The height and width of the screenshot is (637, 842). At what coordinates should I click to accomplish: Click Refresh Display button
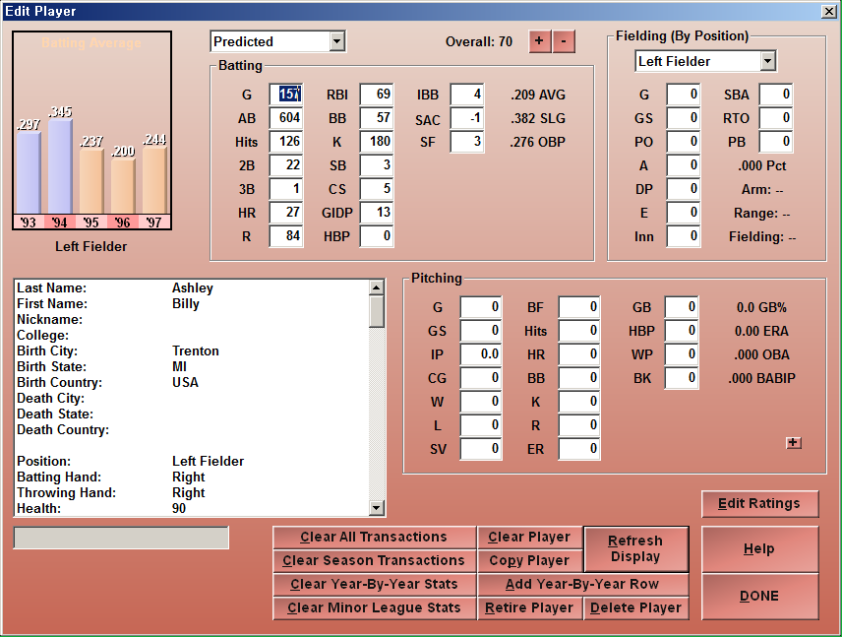(634, 548)
